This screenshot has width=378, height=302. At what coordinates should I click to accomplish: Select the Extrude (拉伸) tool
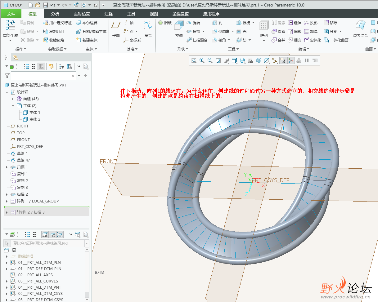[179, 29]
